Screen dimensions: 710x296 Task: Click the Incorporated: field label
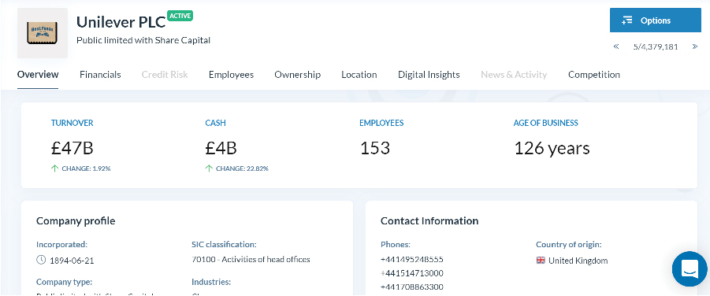click(61, 244)
